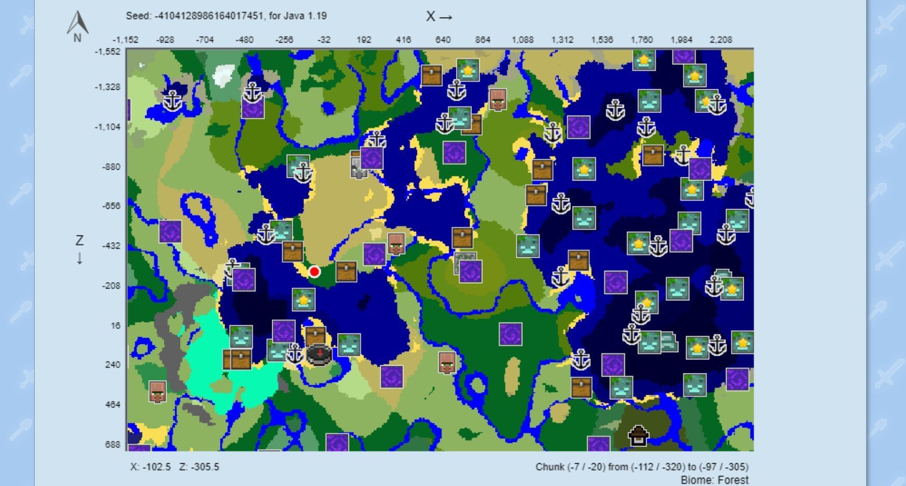Select the witch hut icon
This screenshot has height=486, width=906.
[638, 436]
